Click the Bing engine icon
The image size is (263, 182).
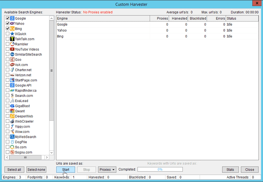tap(12, 29)
